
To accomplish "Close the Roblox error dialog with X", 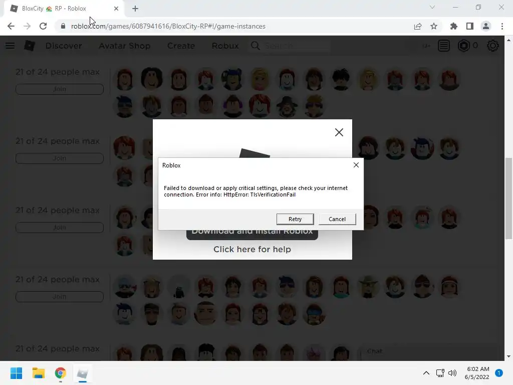I will (x=356, y=165).
